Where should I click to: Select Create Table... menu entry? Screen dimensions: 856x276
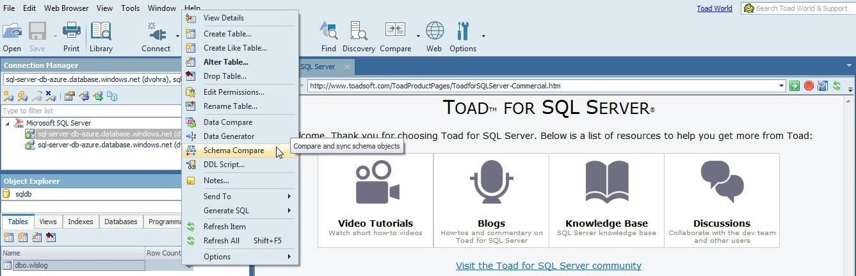(241, 33)
